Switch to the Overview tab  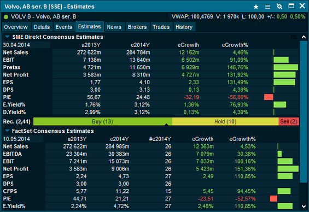coord(16,27)
